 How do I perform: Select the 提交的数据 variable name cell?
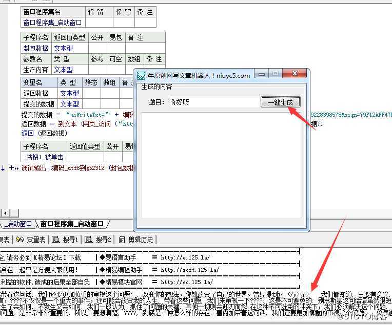point(39,104)
